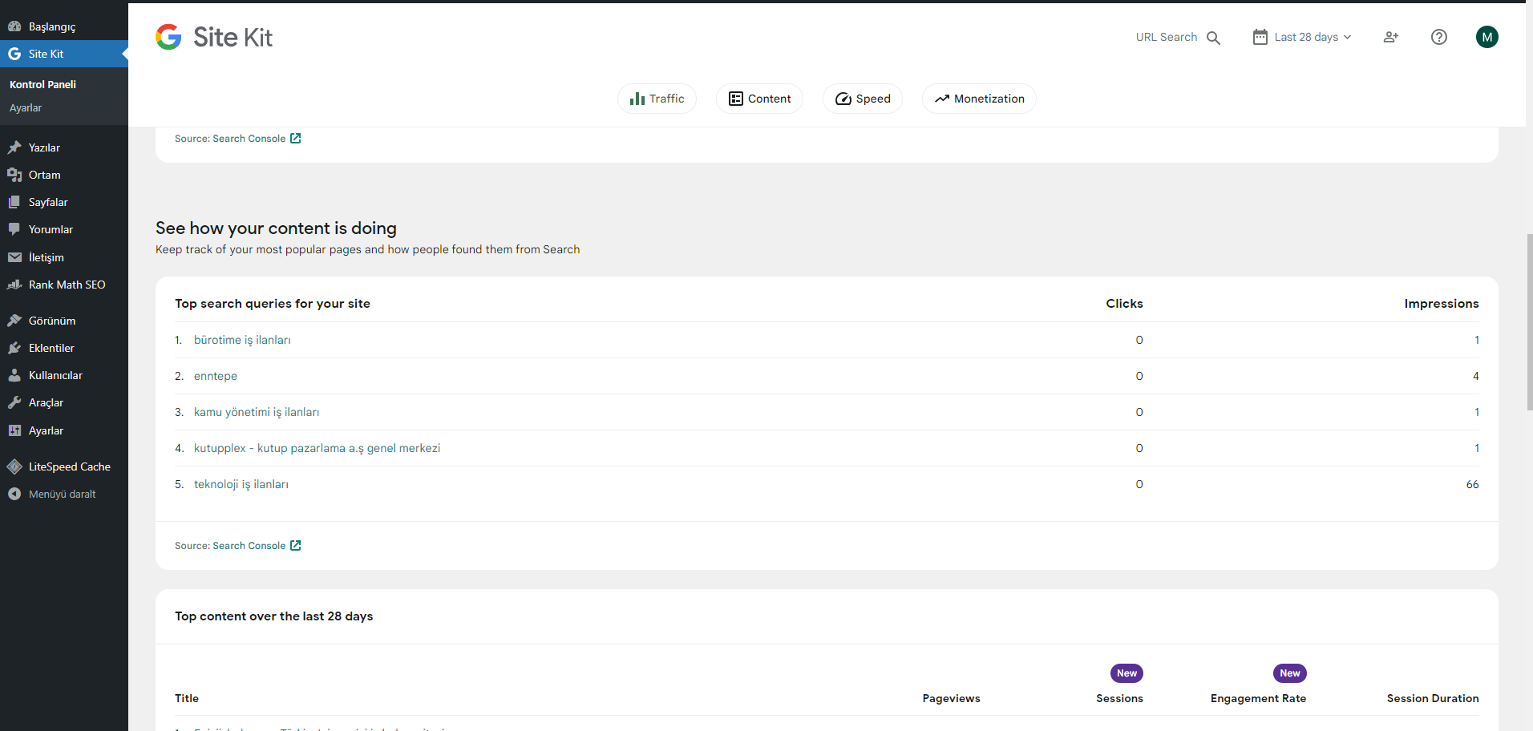Screen dimensions: 1533x731
Task: Open external link icon beside lower Search Console source
Action: [x=296, y=546]
